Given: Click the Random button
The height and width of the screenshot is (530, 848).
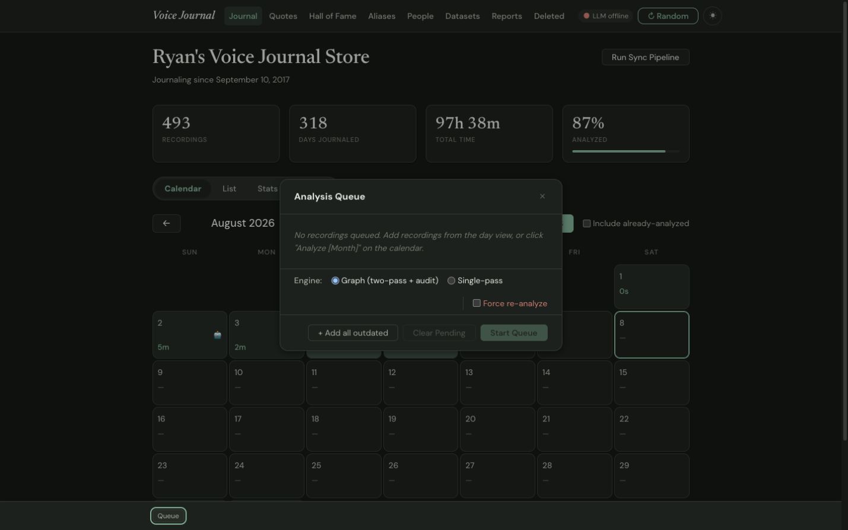Looking at the screenshot, I should tap(668, 16).
